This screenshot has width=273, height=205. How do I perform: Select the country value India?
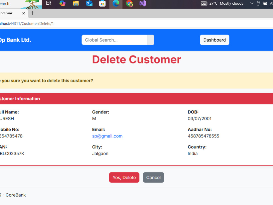click(x=192, y=154)
